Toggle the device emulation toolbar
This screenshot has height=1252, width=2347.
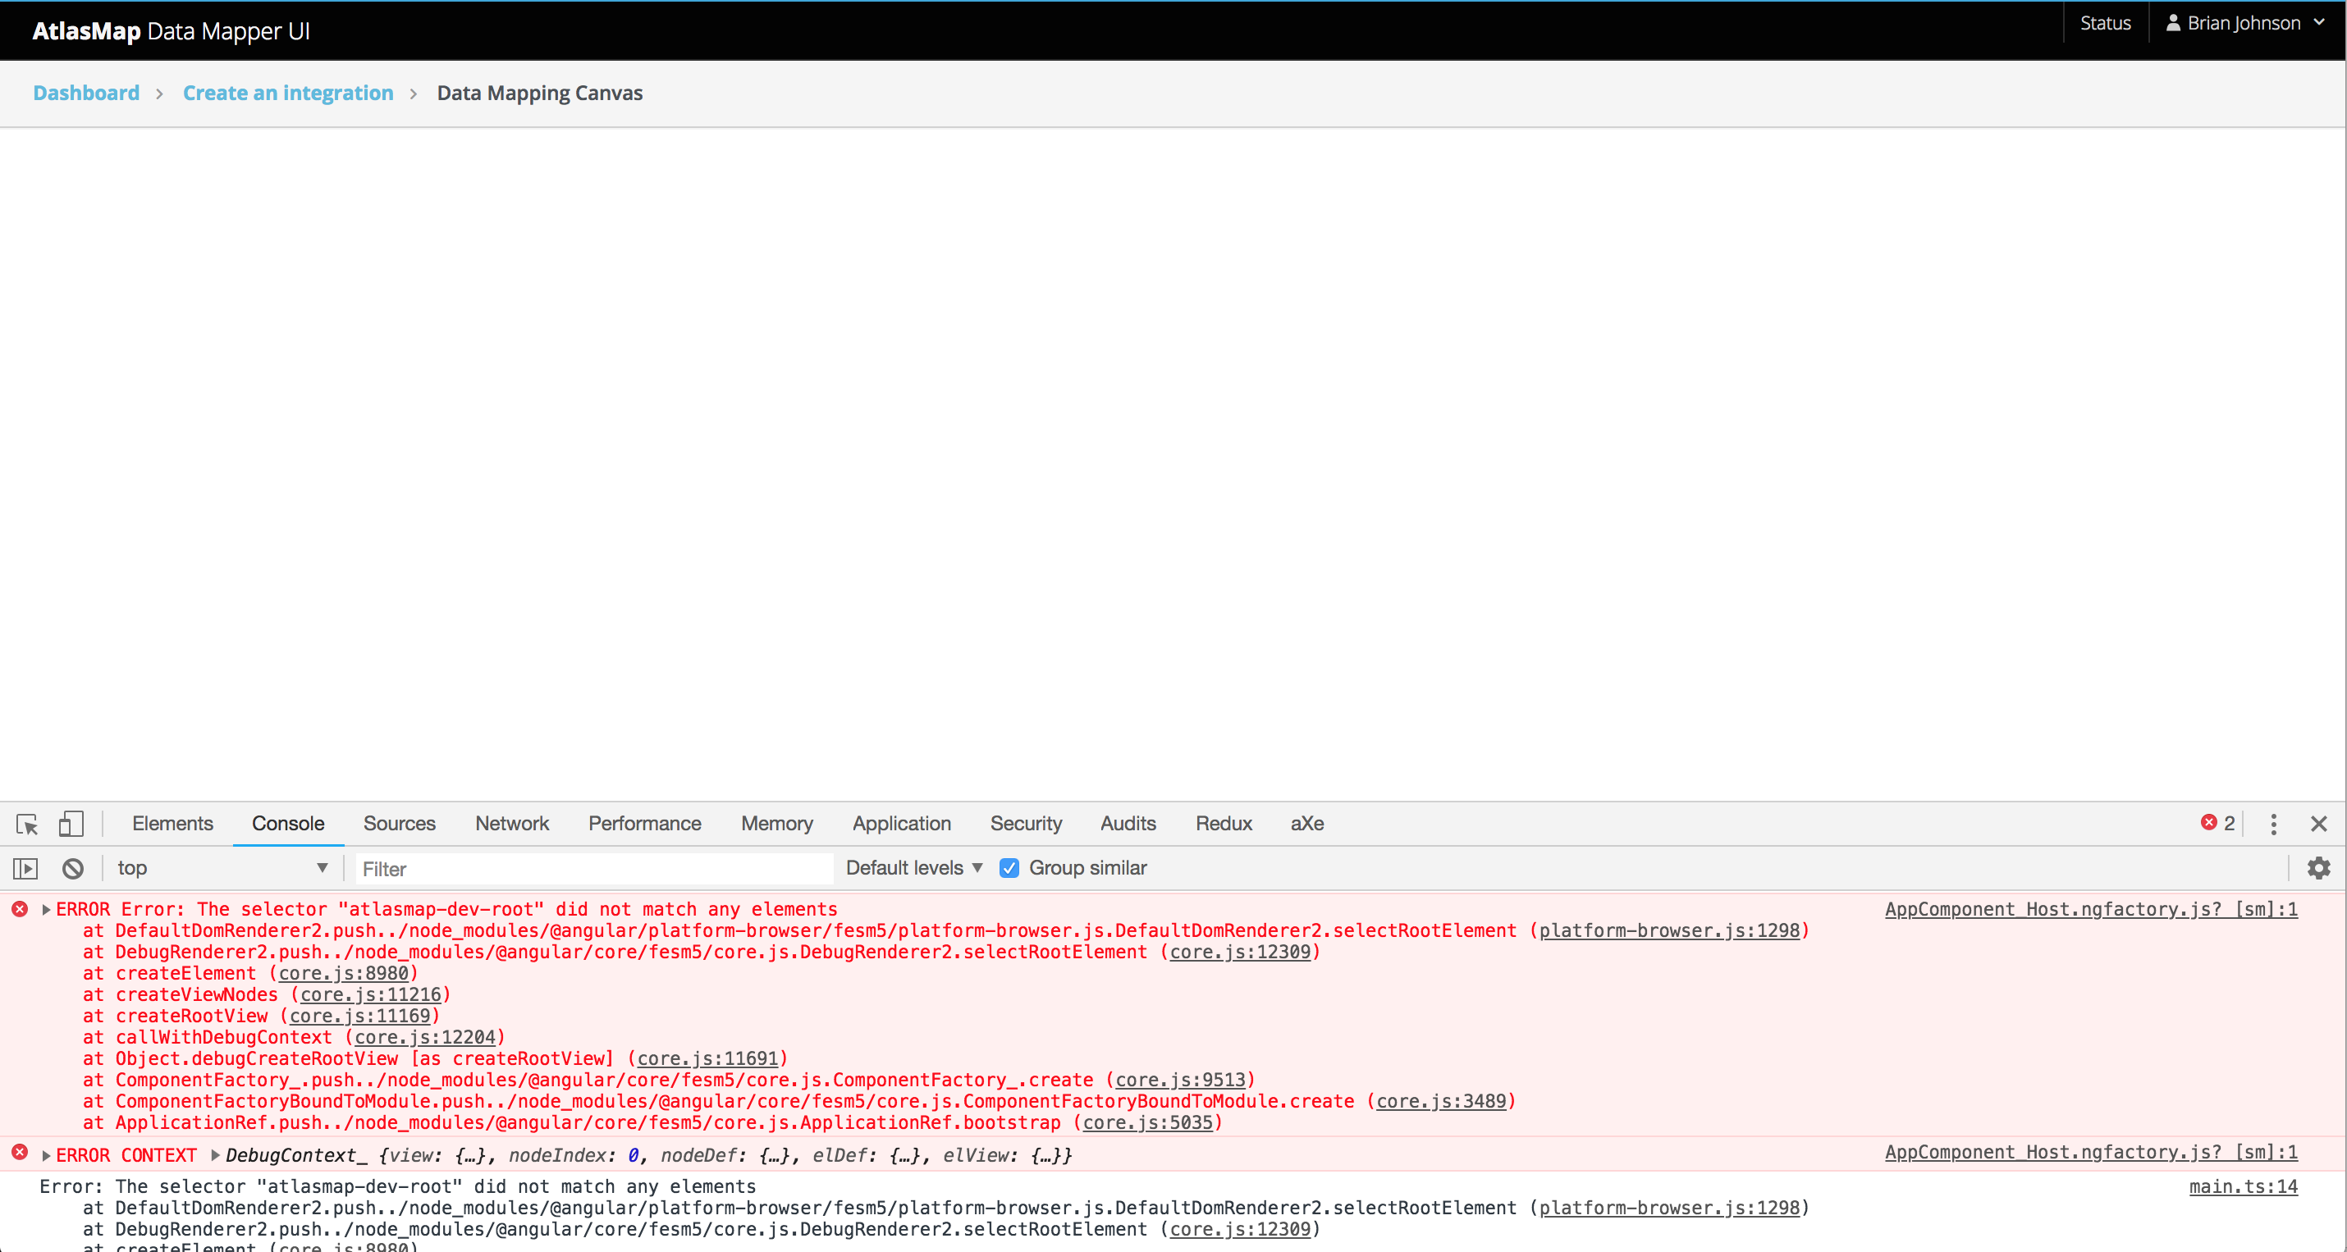click(71, 823)
